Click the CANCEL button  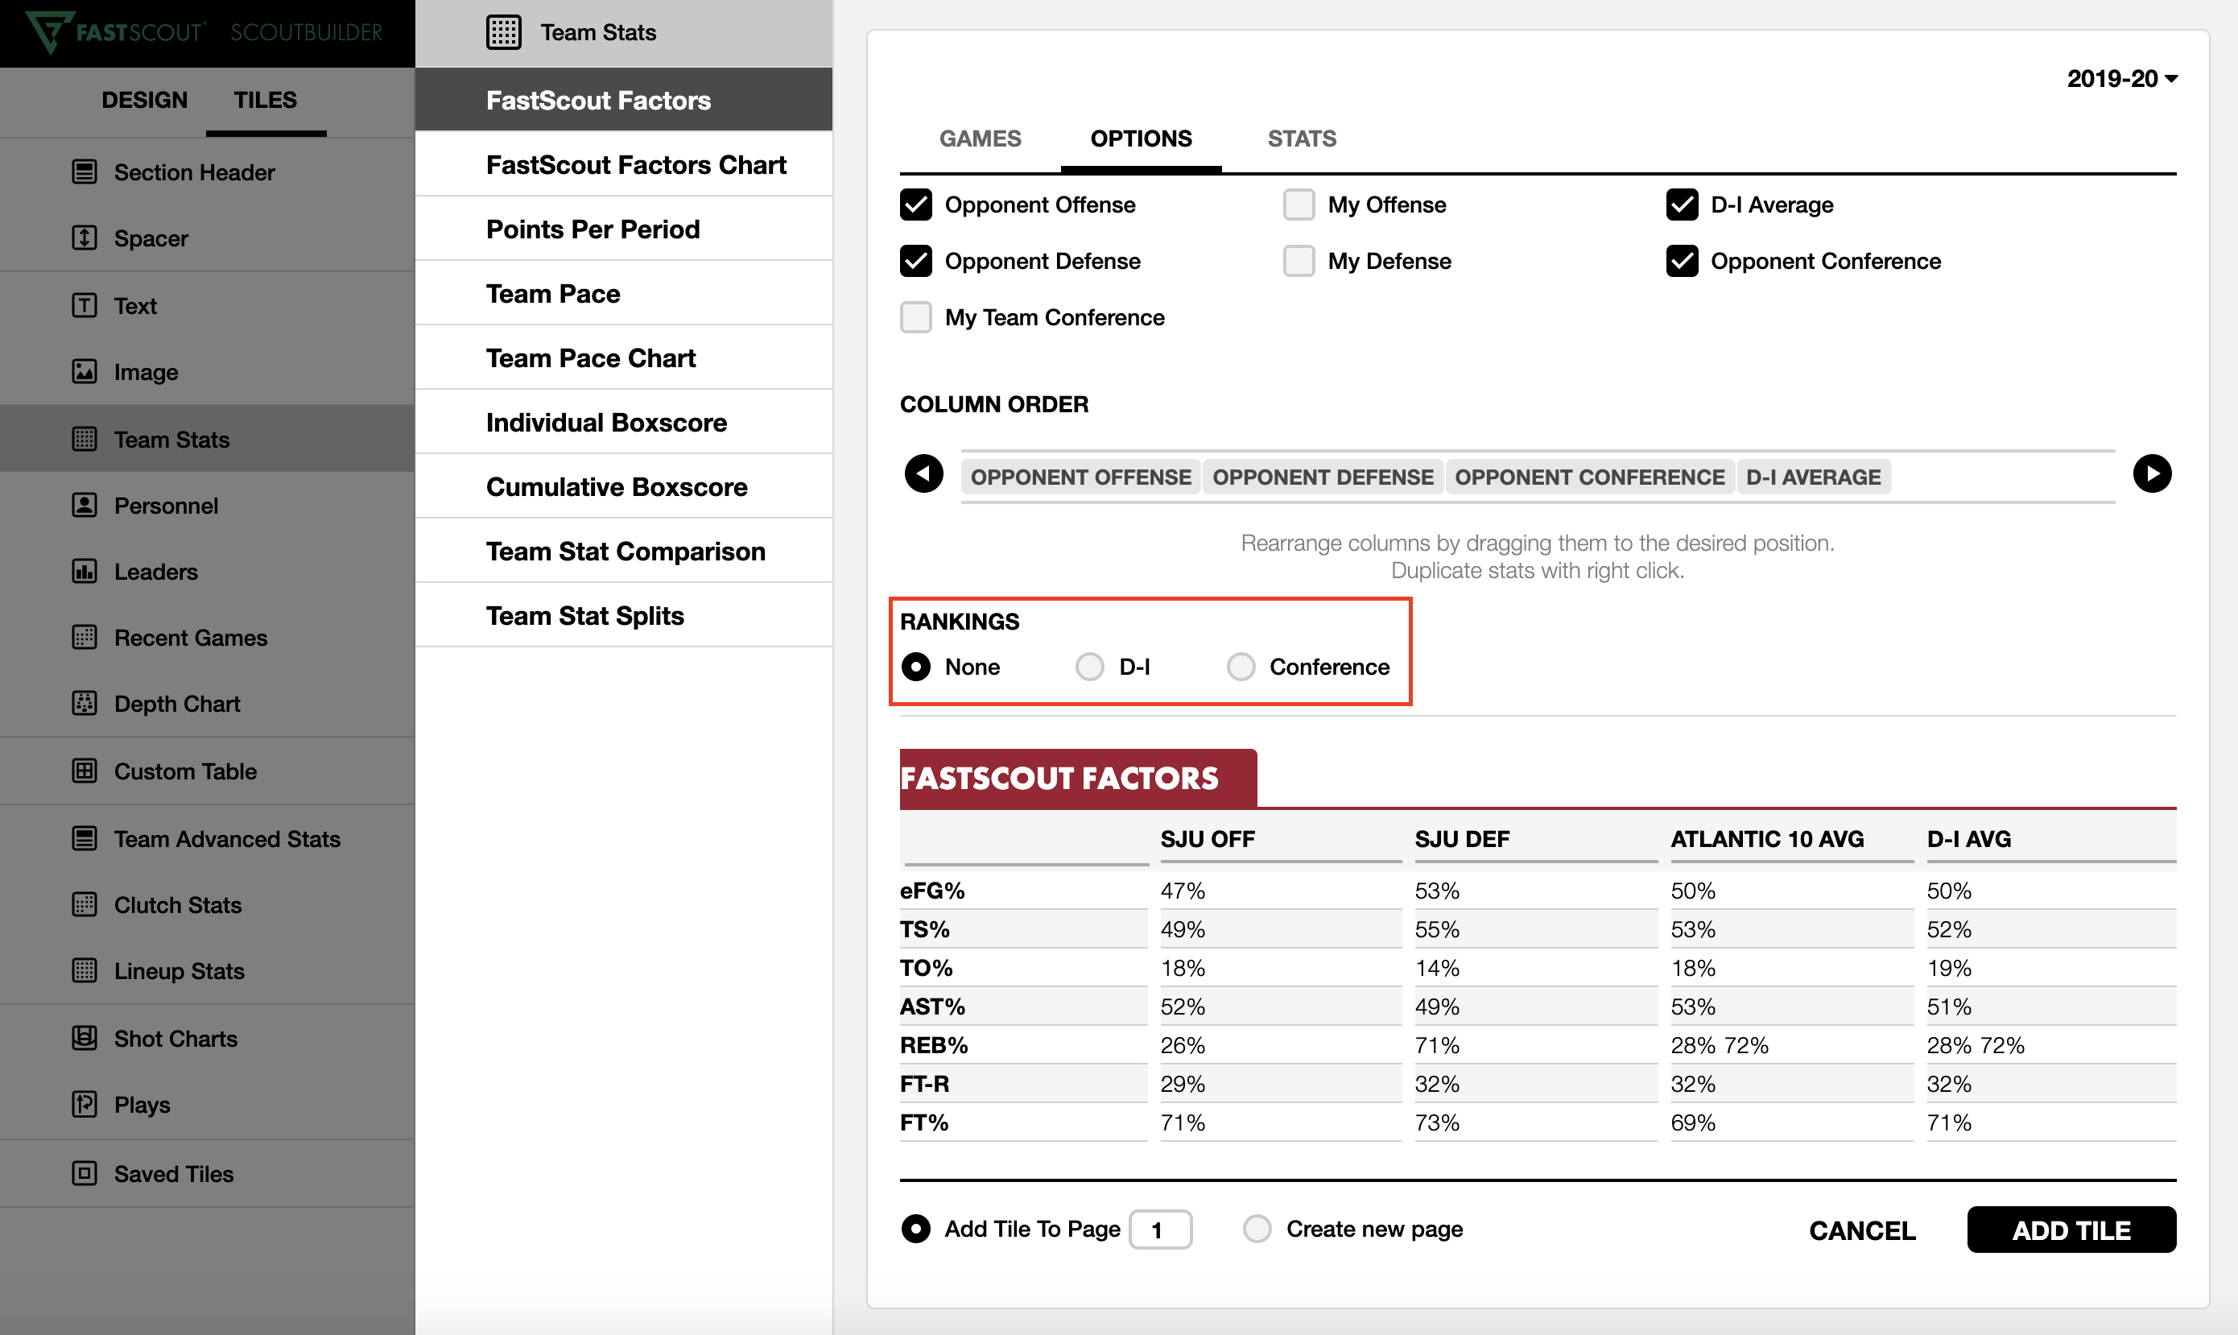click(x=1861, y=1230)
